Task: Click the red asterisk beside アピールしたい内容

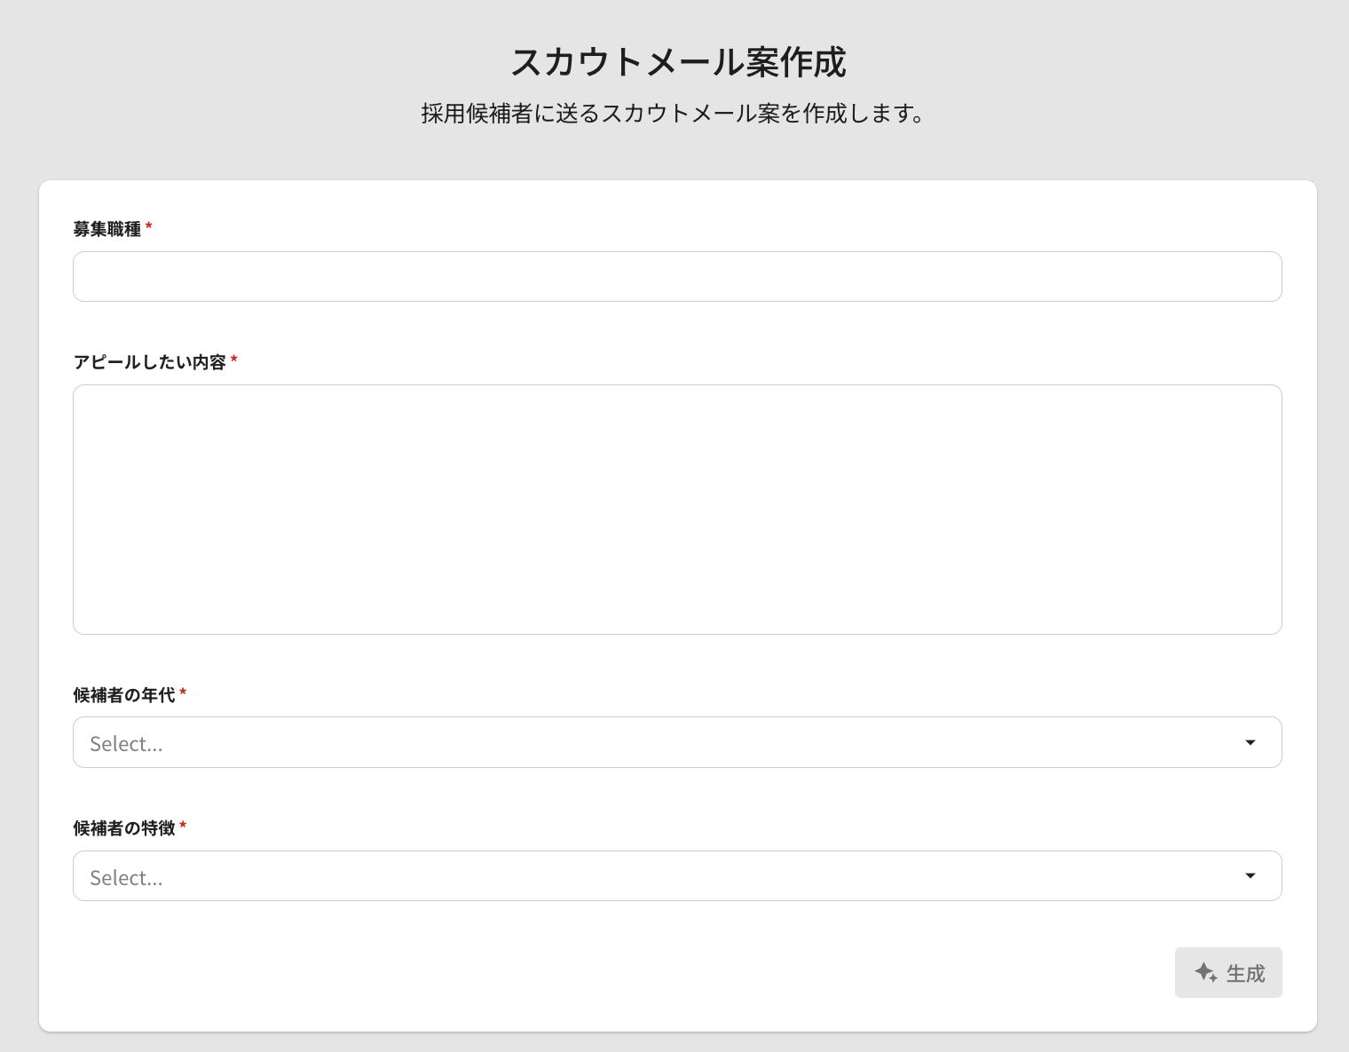Action: [x=234, y=360]
